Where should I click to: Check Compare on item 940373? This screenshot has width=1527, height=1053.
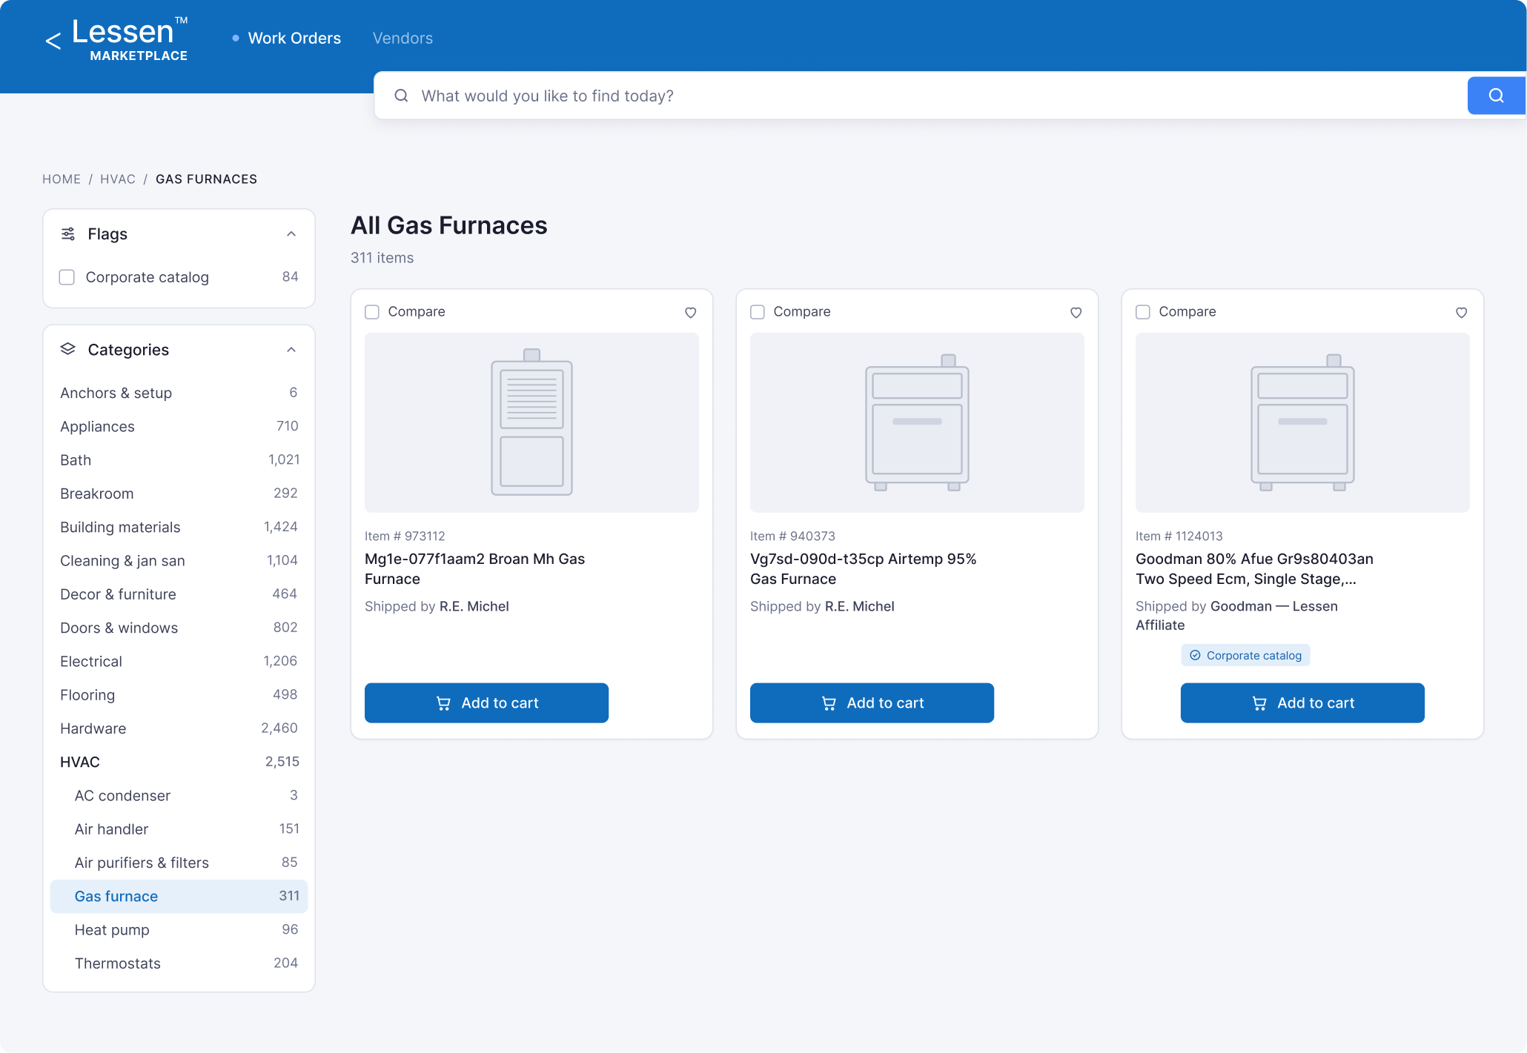coord(758,312)
